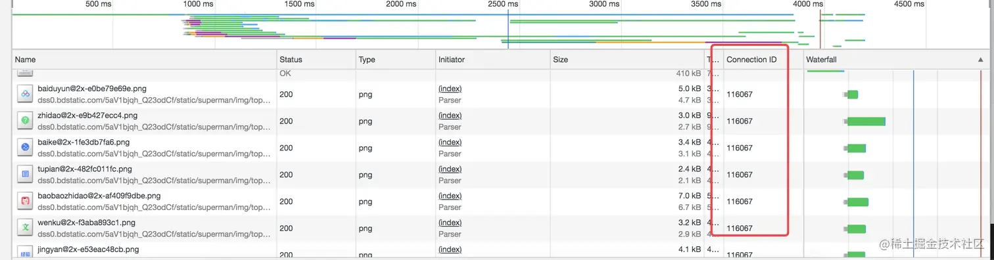994x260 pixels.
Task: Select the wenku@2x green document icon
Action: (x=25, y=228)
